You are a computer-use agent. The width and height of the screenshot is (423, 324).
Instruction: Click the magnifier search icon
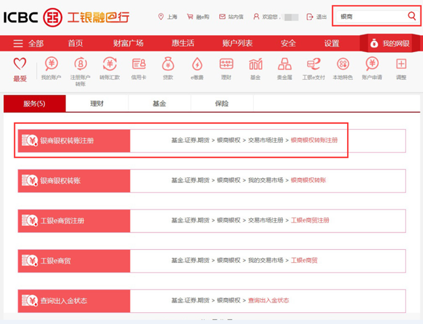click(x=411, y=16)
